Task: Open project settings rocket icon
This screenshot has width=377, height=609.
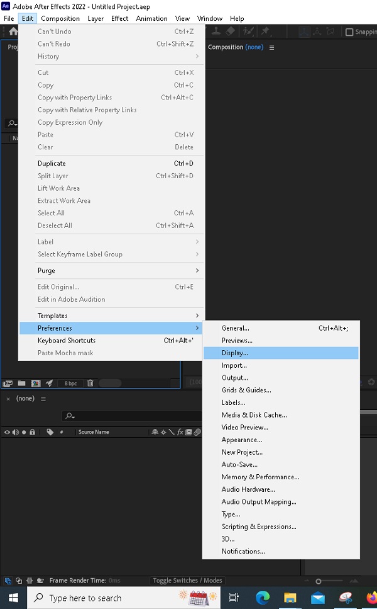Action: pyautogui.click(x=49, y=384)
